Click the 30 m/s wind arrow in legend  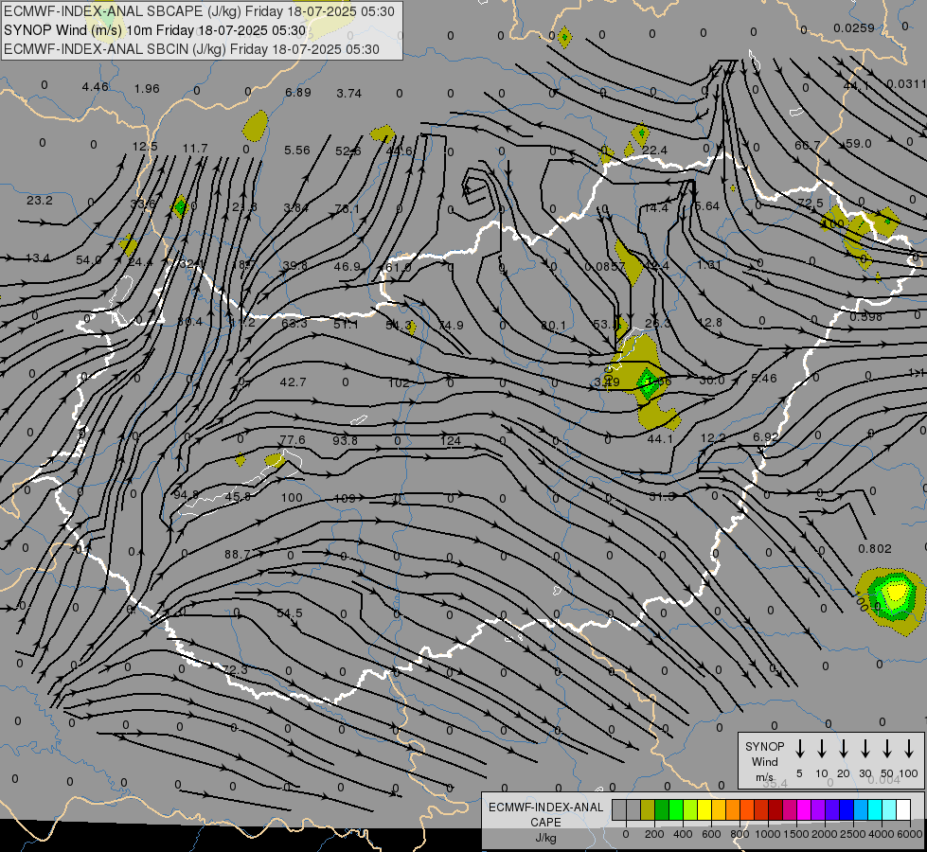[x=865, y=749]
